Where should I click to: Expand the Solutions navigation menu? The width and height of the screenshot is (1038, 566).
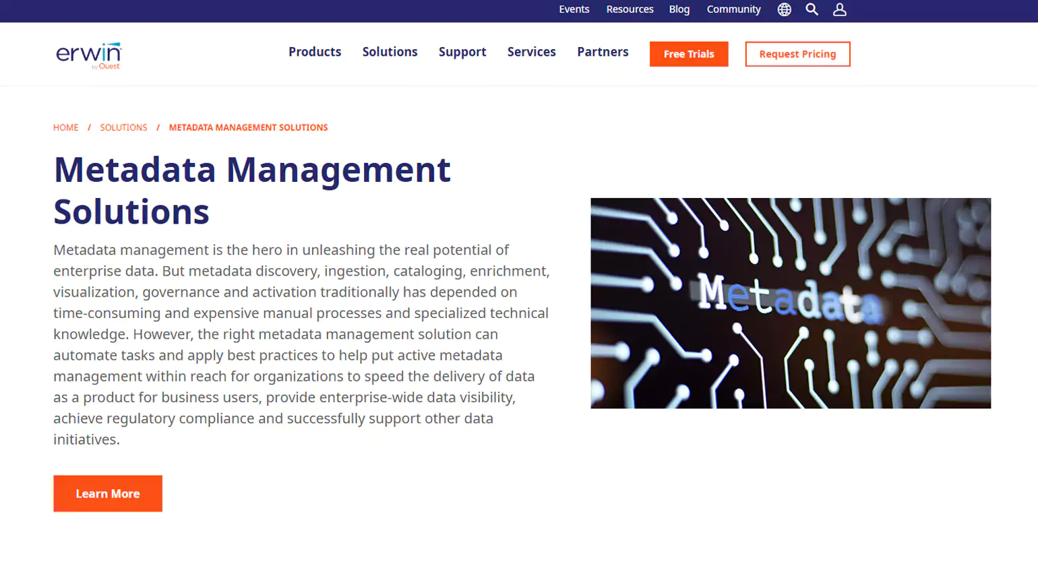[390, 52]
